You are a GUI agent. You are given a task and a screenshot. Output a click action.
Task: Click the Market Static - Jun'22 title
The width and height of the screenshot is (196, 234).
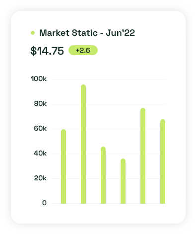(x=87, y=33)
